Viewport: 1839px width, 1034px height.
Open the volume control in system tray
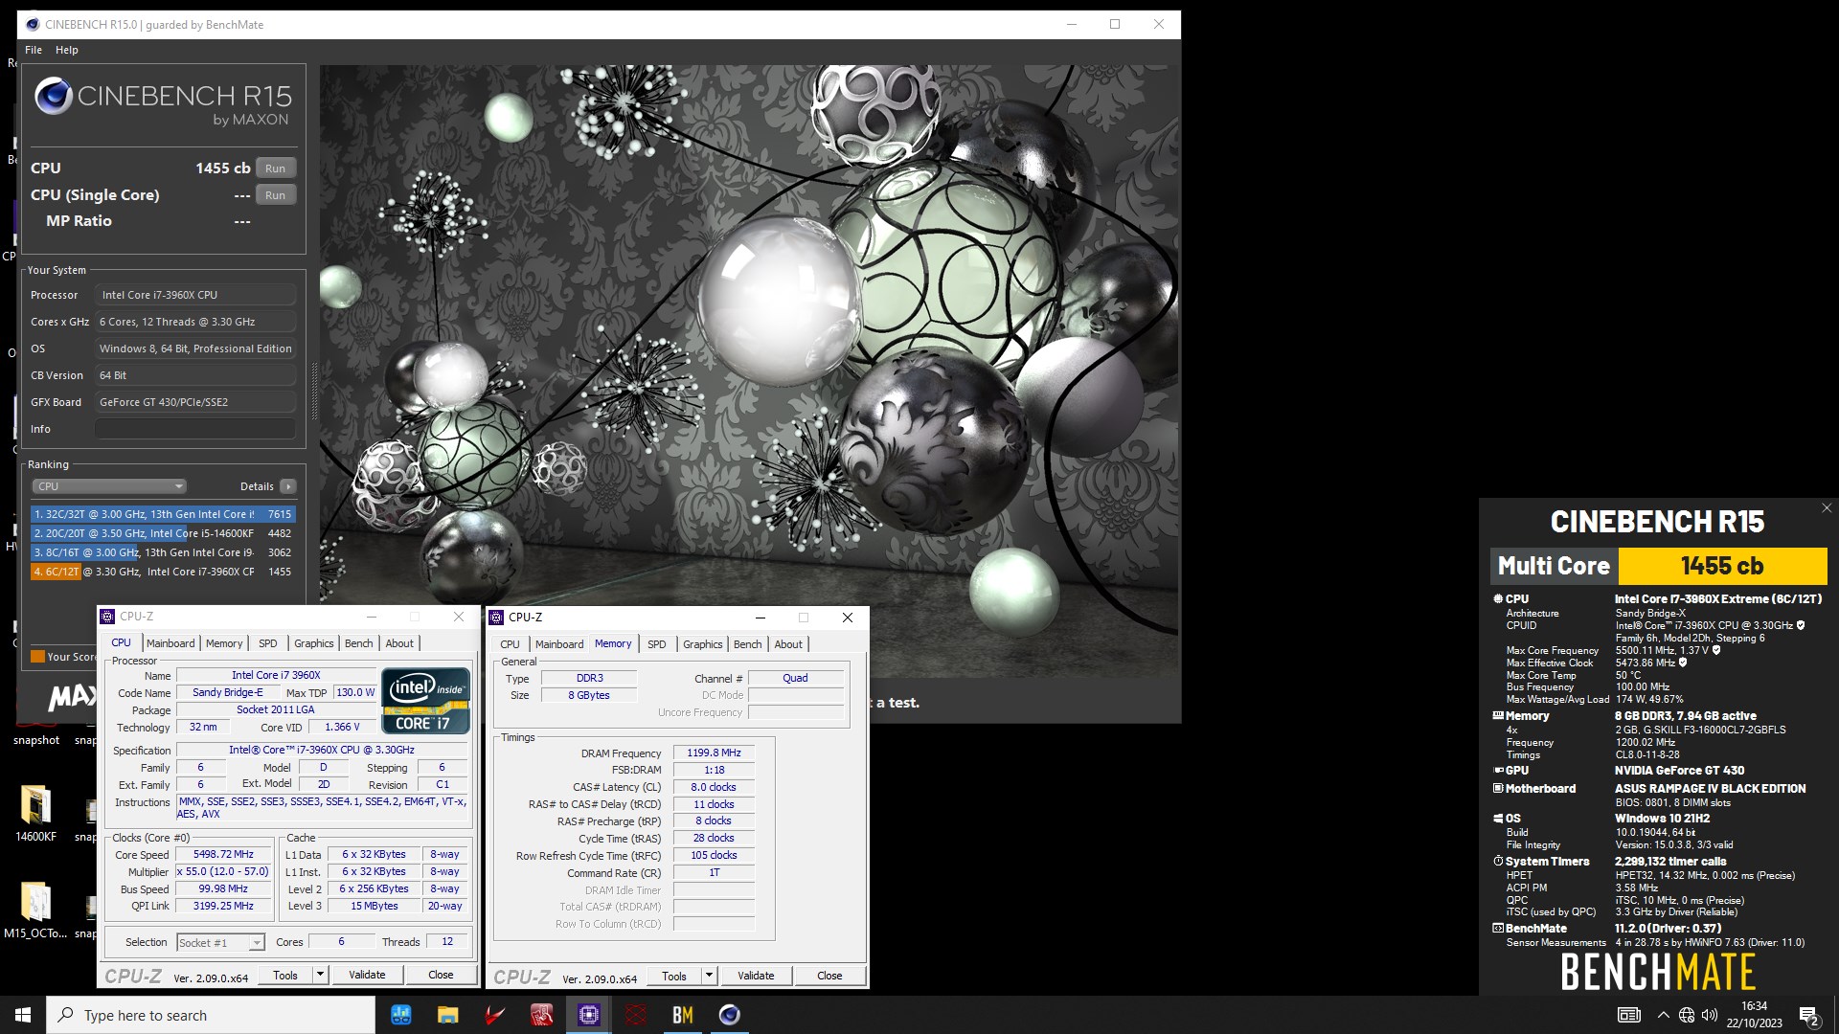click(1710, 1015)
